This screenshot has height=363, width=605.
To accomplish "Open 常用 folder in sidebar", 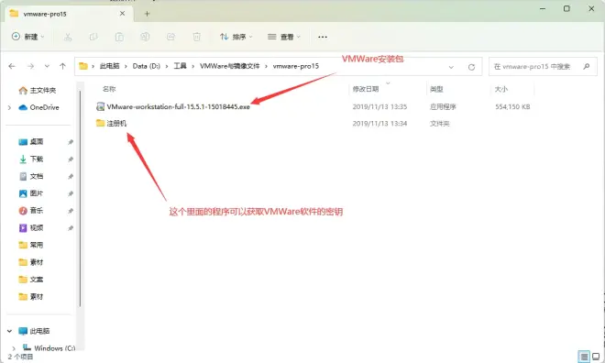I will 31,245.
